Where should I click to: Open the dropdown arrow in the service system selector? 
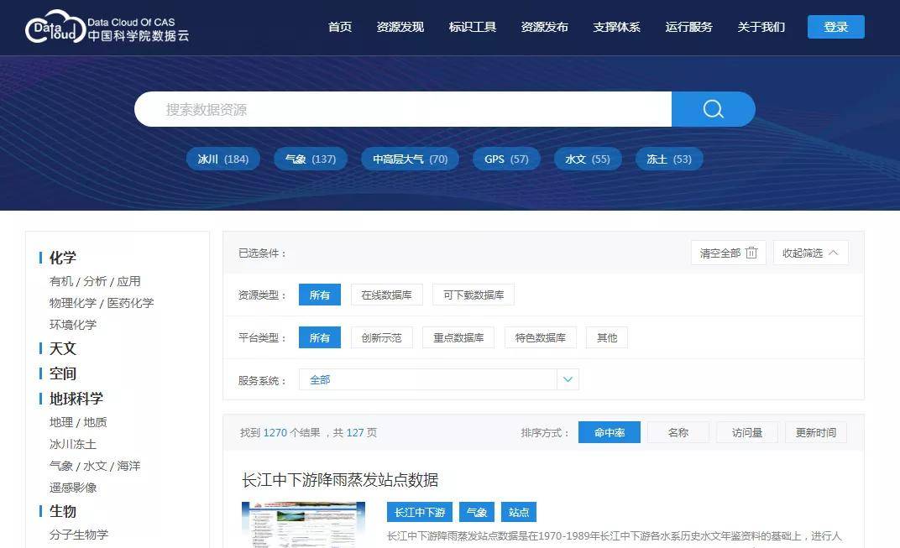pyautogui.click(x=568, y=379)
